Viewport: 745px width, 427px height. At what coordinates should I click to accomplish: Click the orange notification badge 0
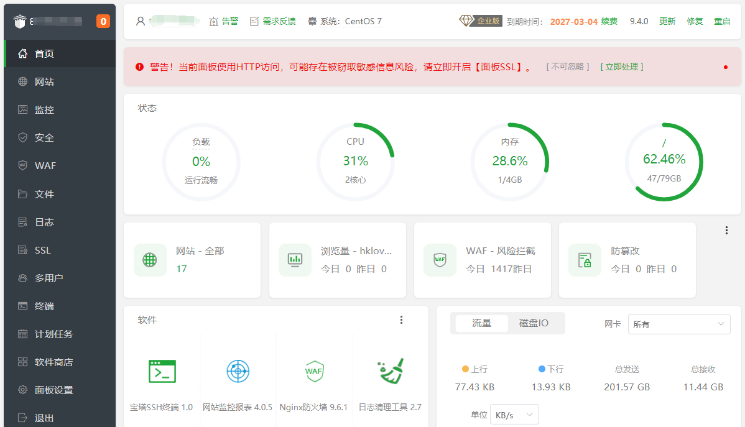coord(103,21)
